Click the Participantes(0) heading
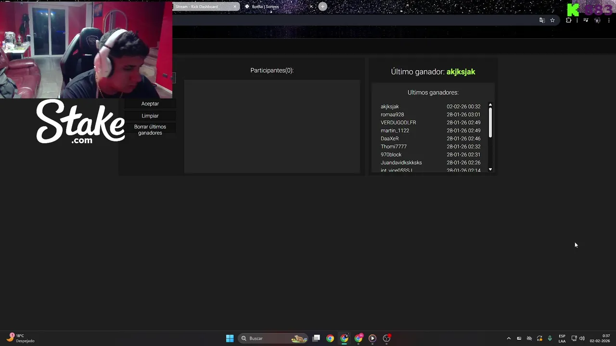Viewport: 616px width, 346px height. pos(272,70)
